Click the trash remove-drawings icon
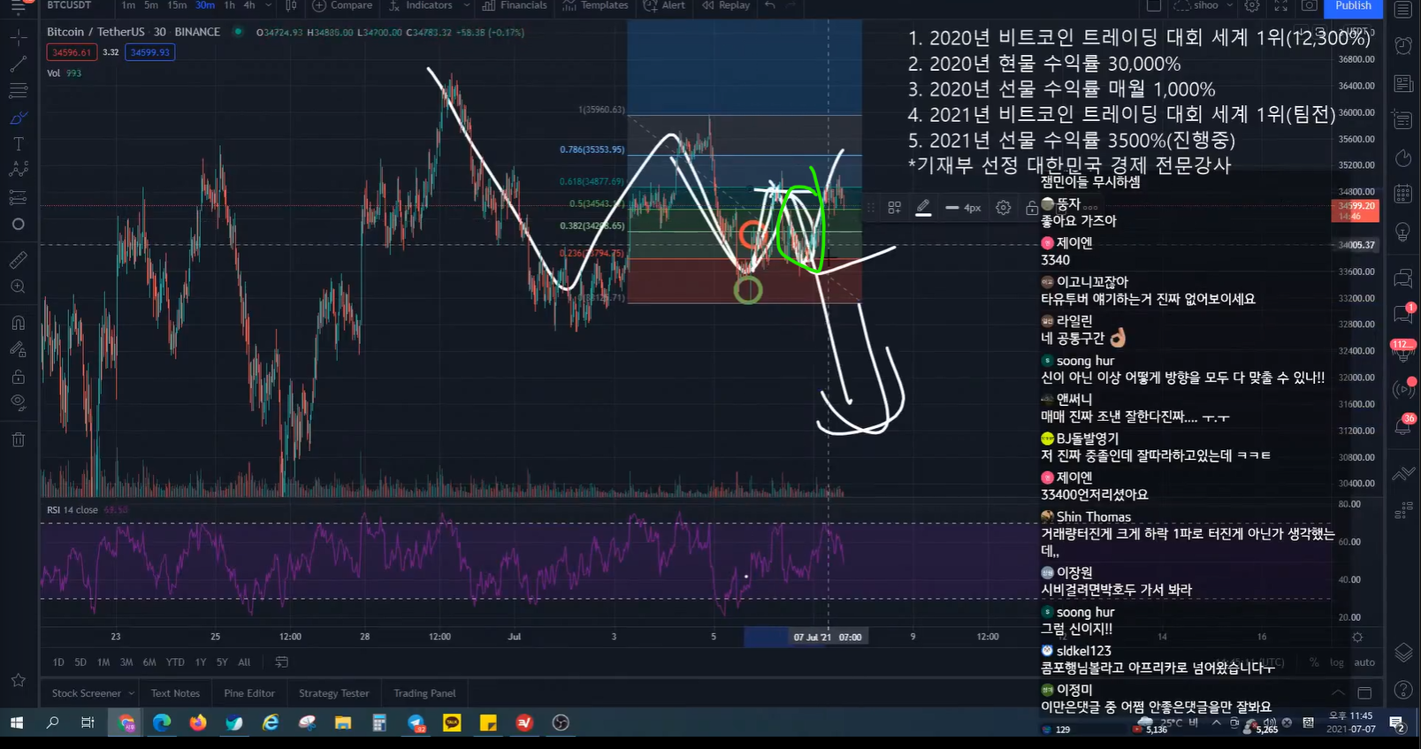 (18, 439)
